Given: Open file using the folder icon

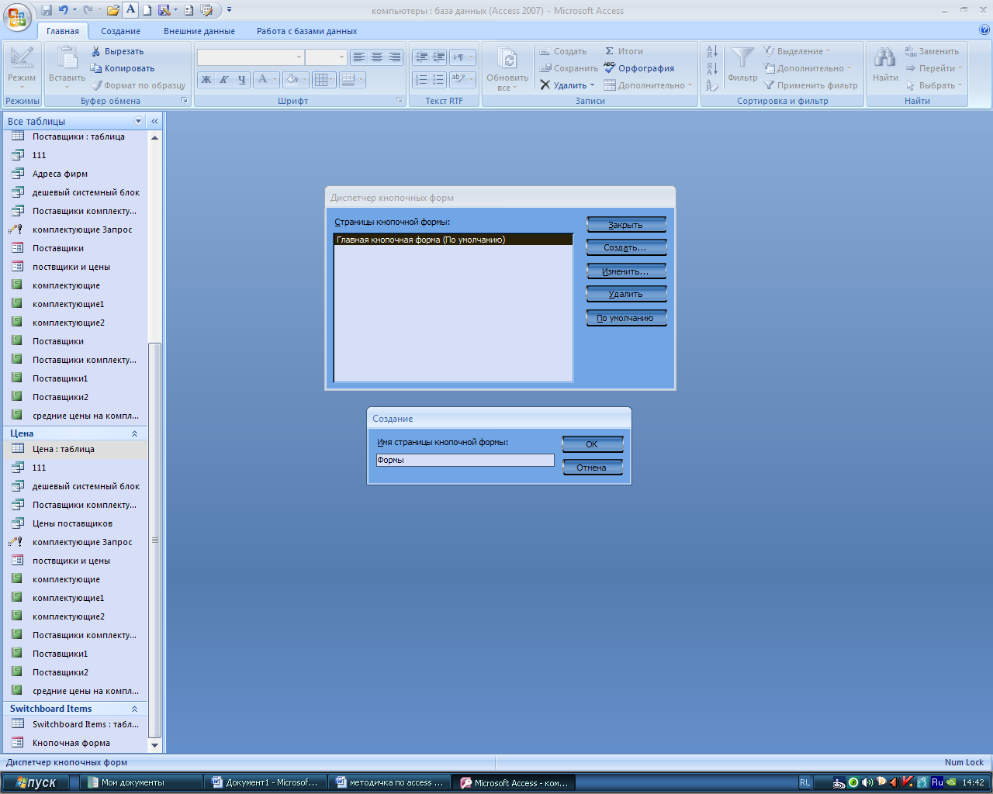Looking at the screenshot, I should (x=113, y=10).
